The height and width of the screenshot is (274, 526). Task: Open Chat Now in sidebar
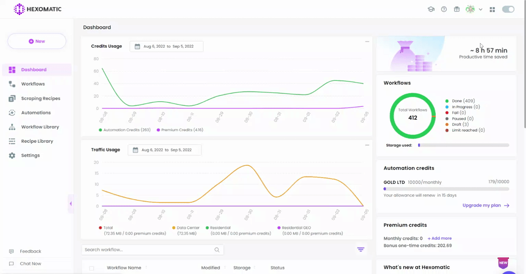[31, 264]
